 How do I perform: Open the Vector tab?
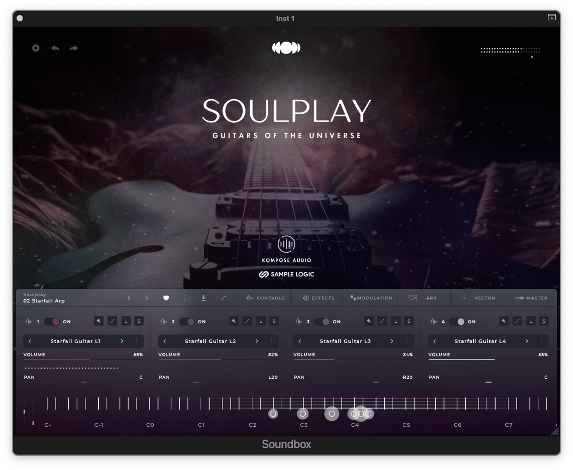tap(477, 298)
